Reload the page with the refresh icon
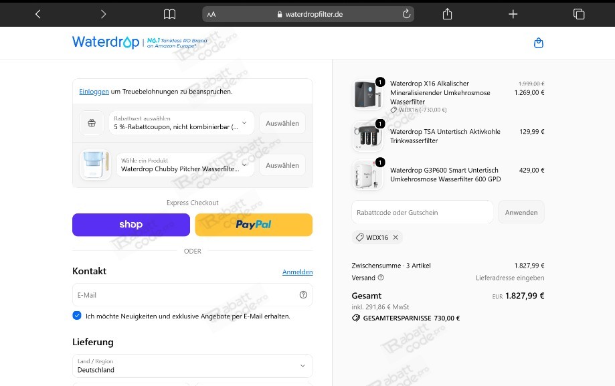 tap(406, 14)
